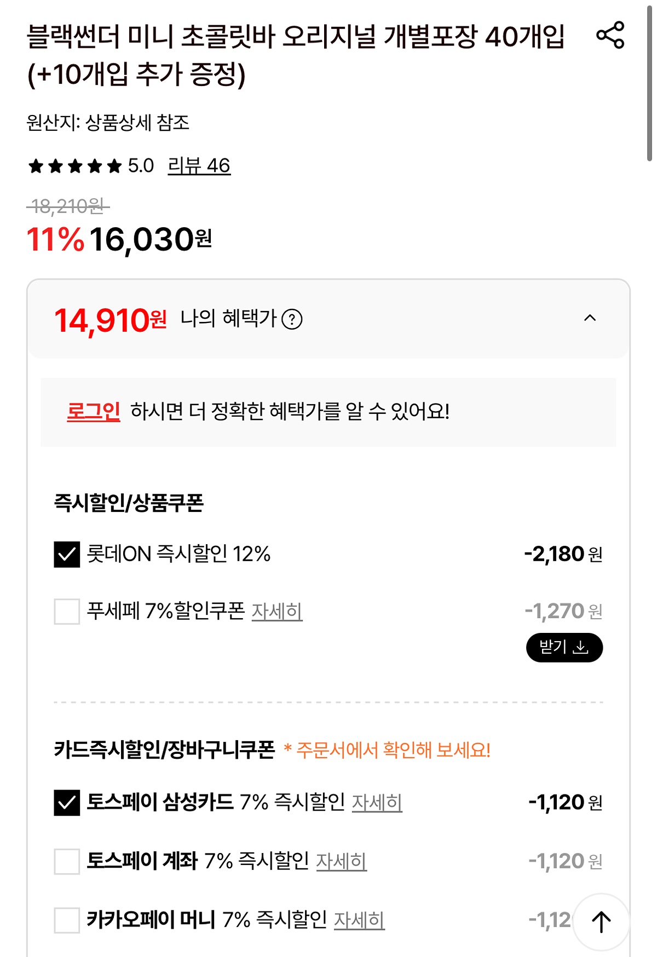Uncheck 토스페이 삼성카드 7% 즉시할인

tap(67, 803)
